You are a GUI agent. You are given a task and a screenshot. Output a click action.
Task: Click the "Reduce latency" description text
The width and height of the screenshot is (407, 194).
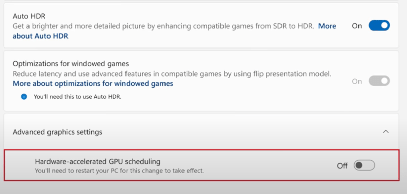click(172, 74)
